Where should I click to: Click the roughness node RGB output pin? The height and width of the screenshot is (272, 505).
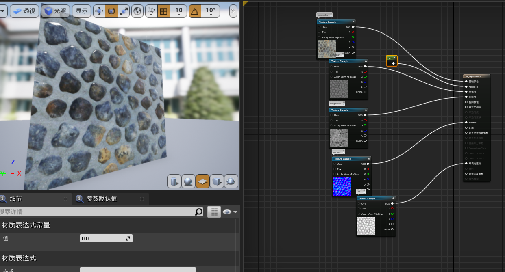coord(365,115)
